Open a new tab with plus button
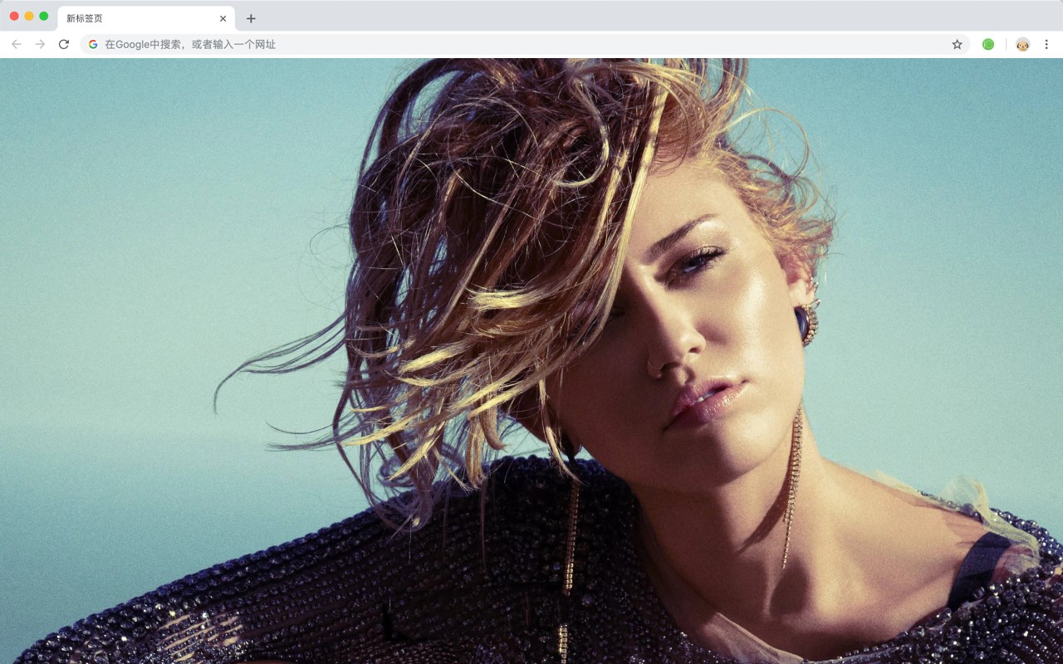Screen dimensions: 1063x664 [251, 18]
